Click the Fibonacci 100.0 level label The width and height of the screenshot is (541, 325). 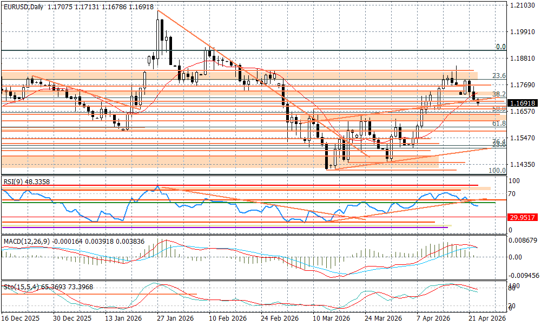497,170
